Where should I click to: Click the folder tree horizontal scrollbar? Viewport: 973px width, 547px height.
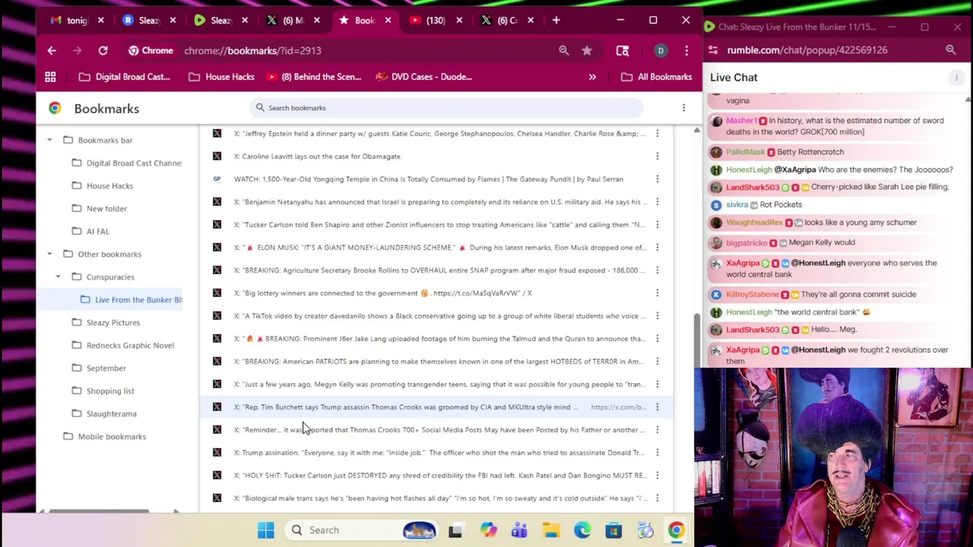tap(99, 511)
